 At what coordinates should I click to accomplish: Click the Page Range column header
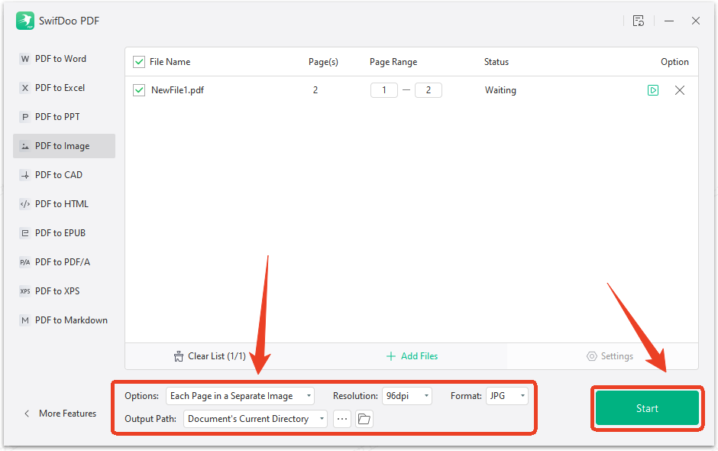(x=393, y=62)
